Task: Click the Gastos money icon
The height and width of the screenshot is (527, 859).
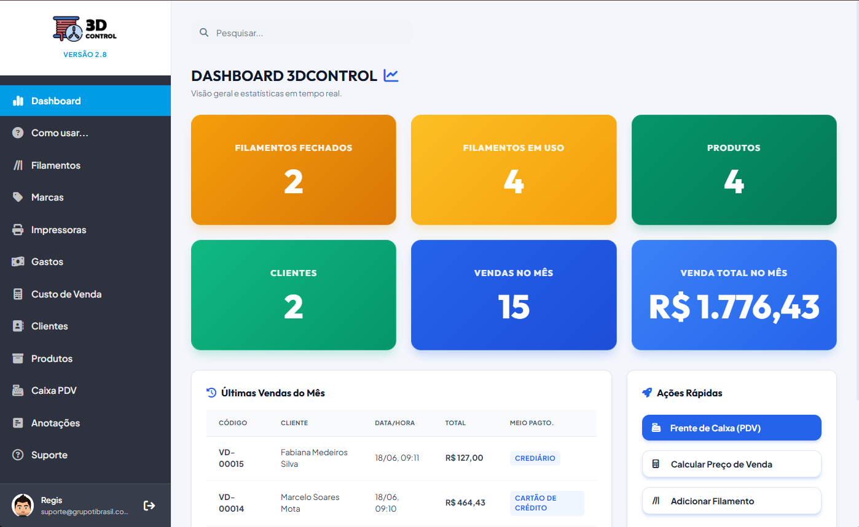Action: click(18, 262)
